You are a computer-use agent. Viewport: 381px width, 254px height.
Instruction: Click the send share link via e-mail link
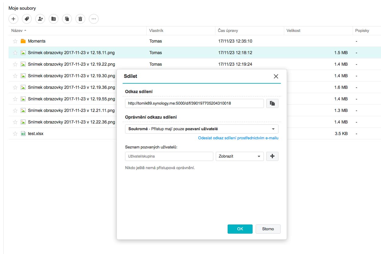click(238, 138)
